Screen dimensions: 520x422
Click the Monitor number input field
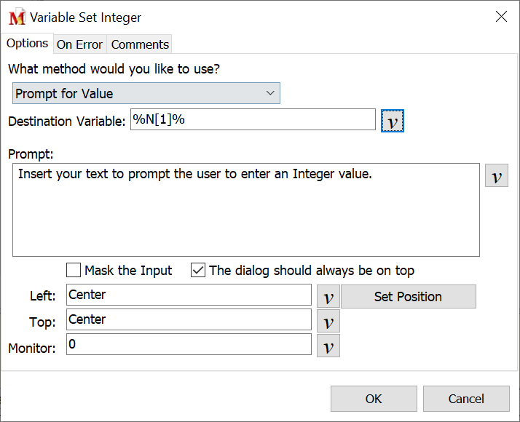coord(189,344)
